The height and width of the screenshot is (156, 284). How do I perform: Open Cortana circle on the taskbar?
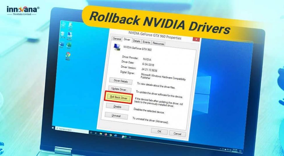tap(91, 133)
